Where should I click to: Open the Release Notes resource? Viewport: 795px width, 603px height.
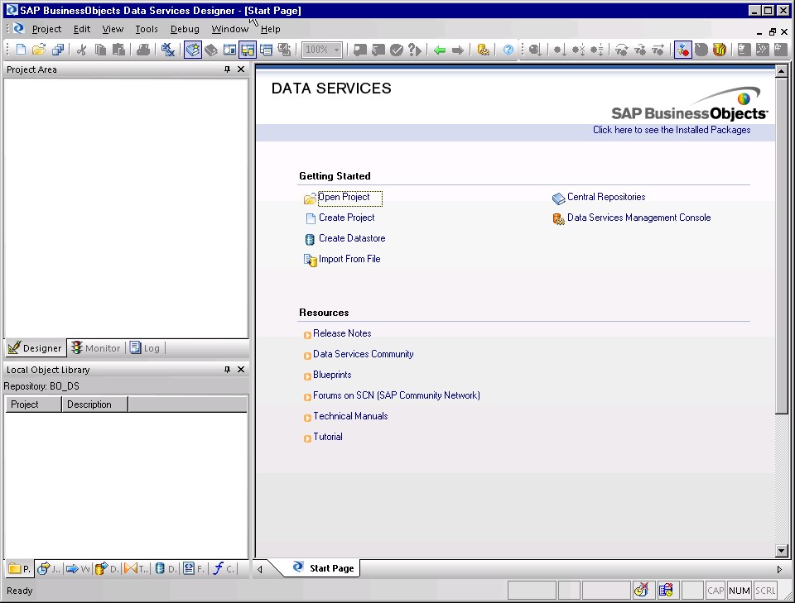click(x=341, y=333)
